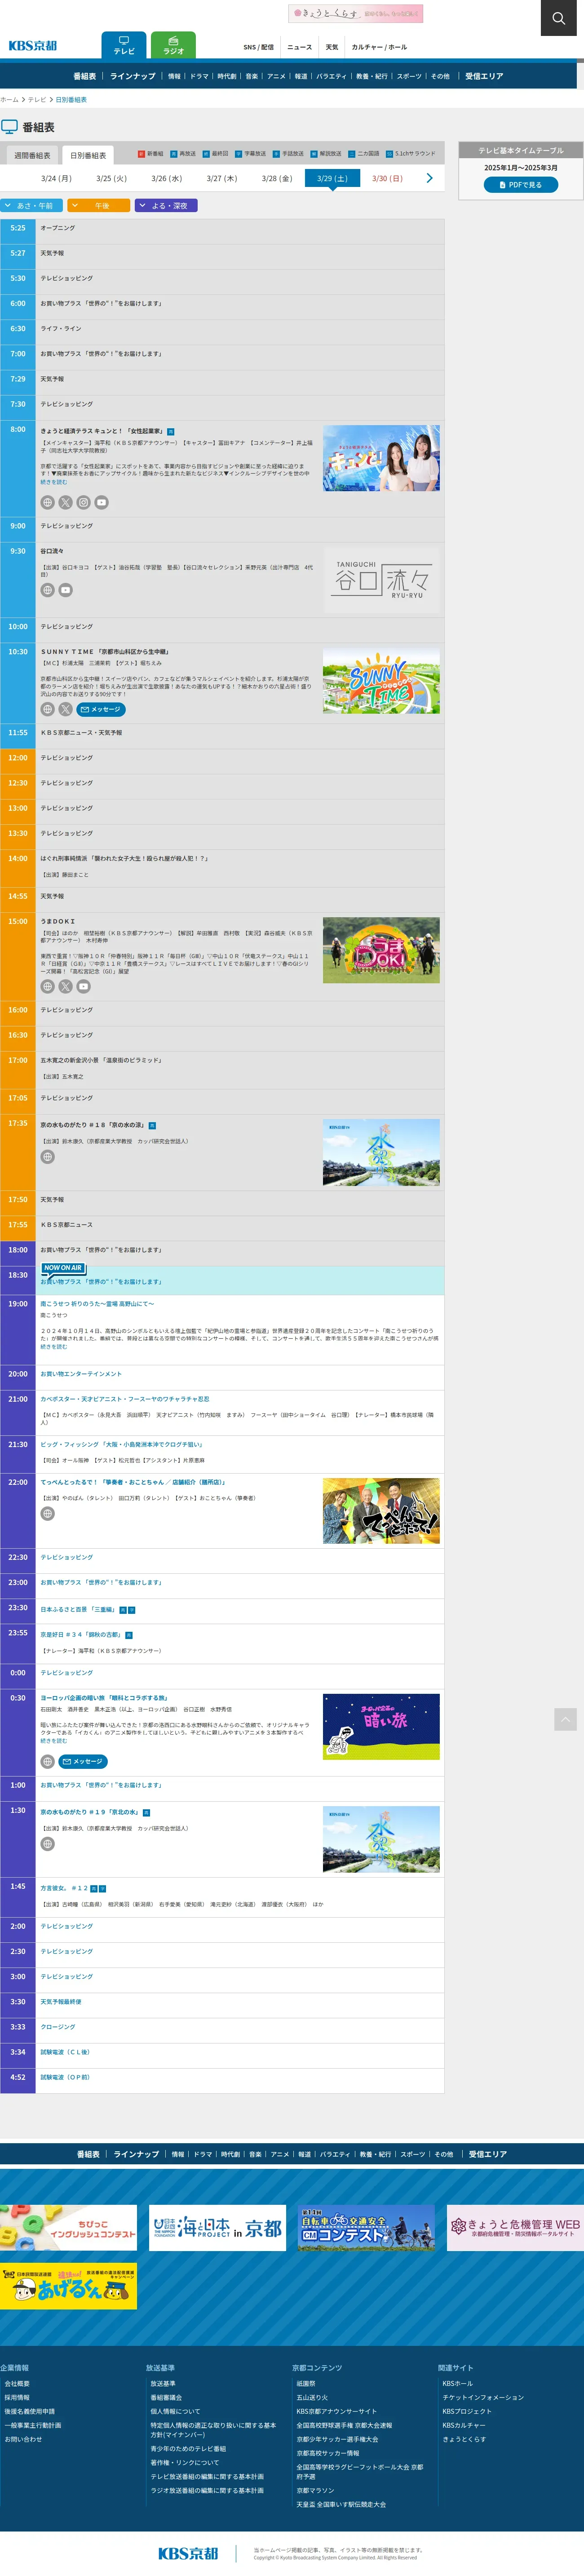Switch to the テレビ tab
Image resolution: width=584 pixels, height=2576 pixels.
point(124,45)
